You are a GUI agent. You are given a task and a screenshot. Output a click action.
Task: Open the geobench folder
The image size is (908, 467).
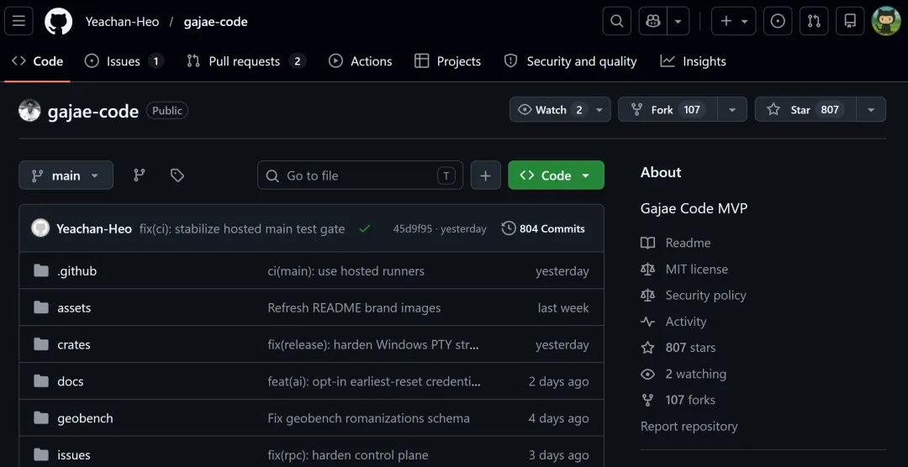[85, 418]
